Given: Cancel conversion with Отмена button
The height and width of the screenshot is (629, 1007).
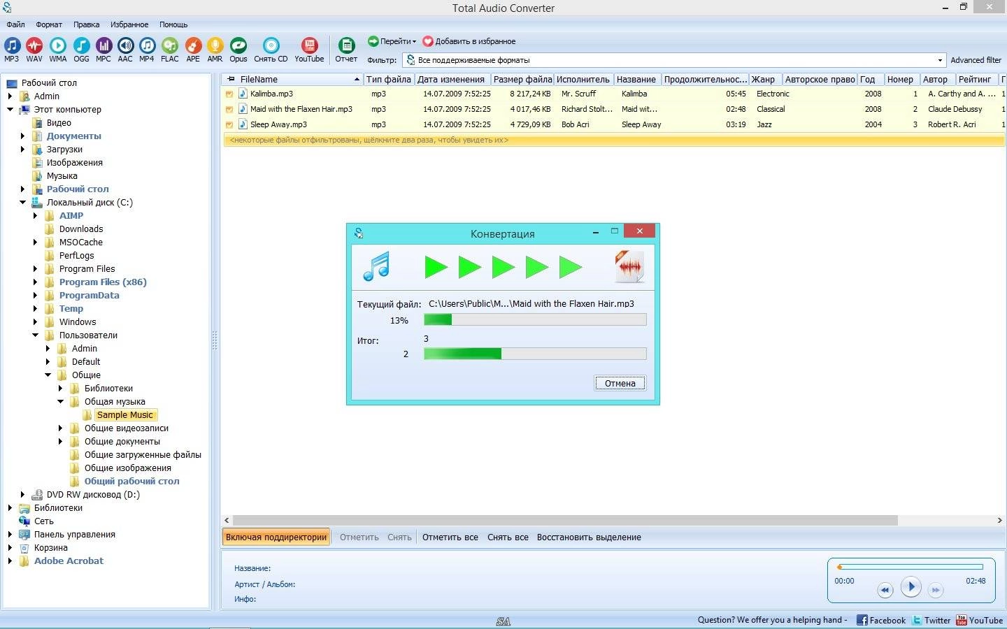Looking at the screenshot, I should point(620,383).
